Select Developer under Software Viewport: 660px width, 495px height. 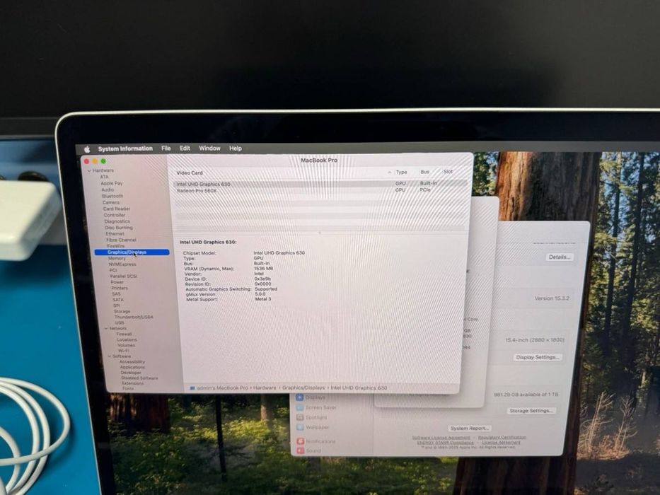[x=131, y=373]
